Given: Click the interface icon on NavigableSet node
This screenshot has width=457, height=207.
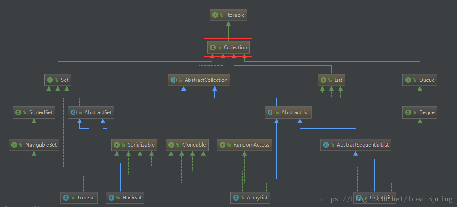Looking at the screenshot, I should (14, 145).
